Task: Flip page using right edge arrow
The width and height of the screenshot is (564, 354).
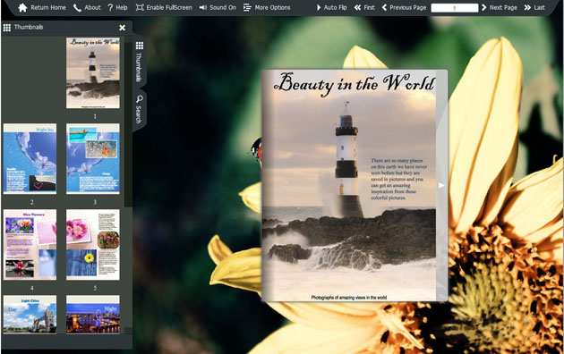Action: coord(441,185)
